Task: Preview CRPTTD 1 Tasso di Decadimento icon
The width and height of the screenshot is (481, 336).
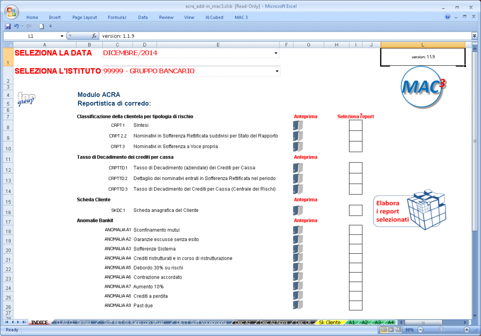Action: [x=298, y=168]
